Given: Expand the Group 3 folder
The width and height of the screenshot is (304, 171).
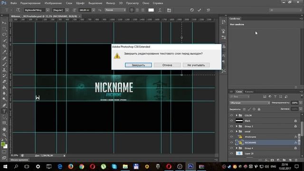Looking at the screenshot, I should [237, 126].
